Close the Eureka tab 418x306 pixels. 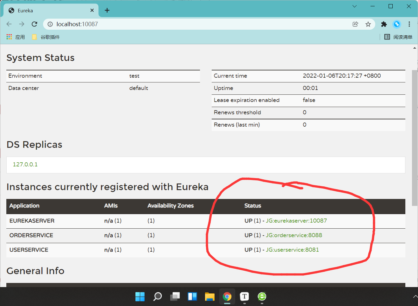tap(92, 10)
